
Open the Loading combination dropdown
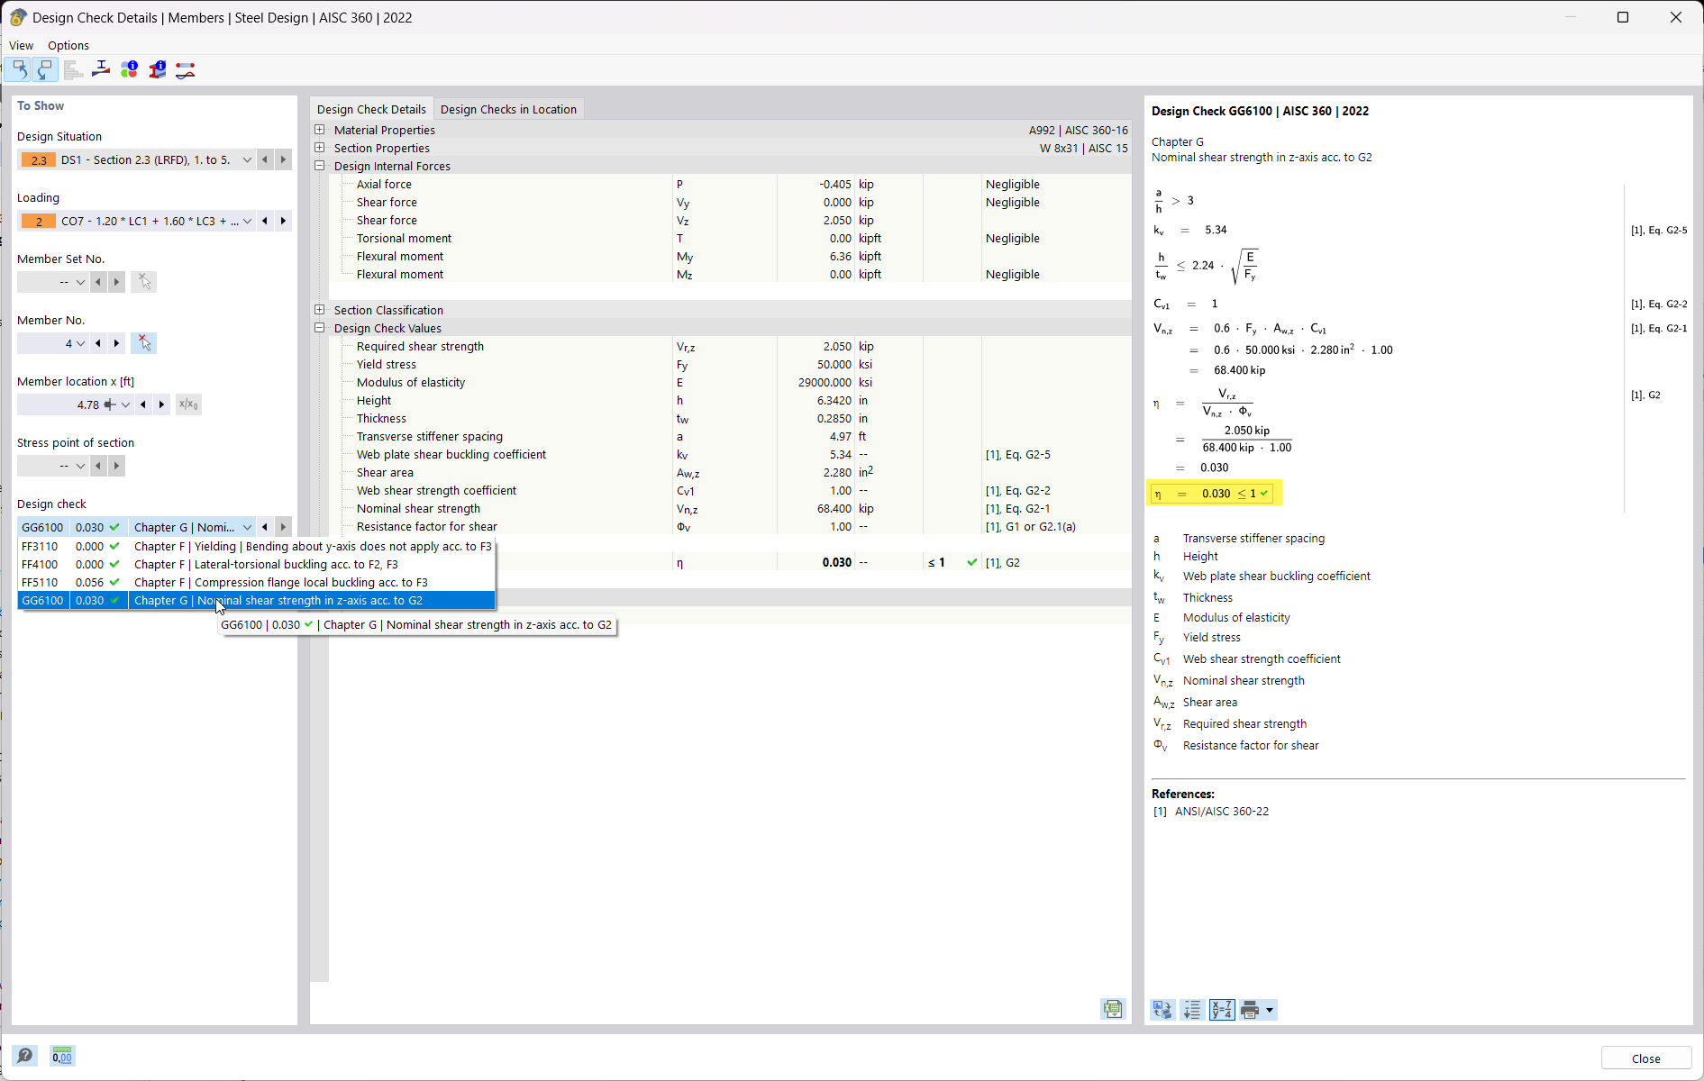point(247,221)
